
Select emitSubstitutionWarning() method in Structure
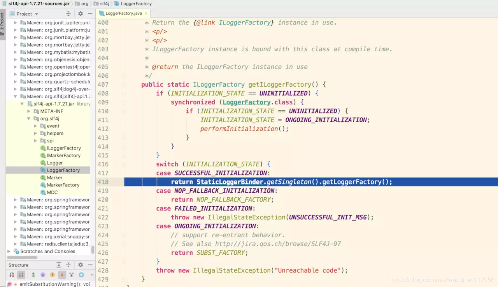pos(49,284)
